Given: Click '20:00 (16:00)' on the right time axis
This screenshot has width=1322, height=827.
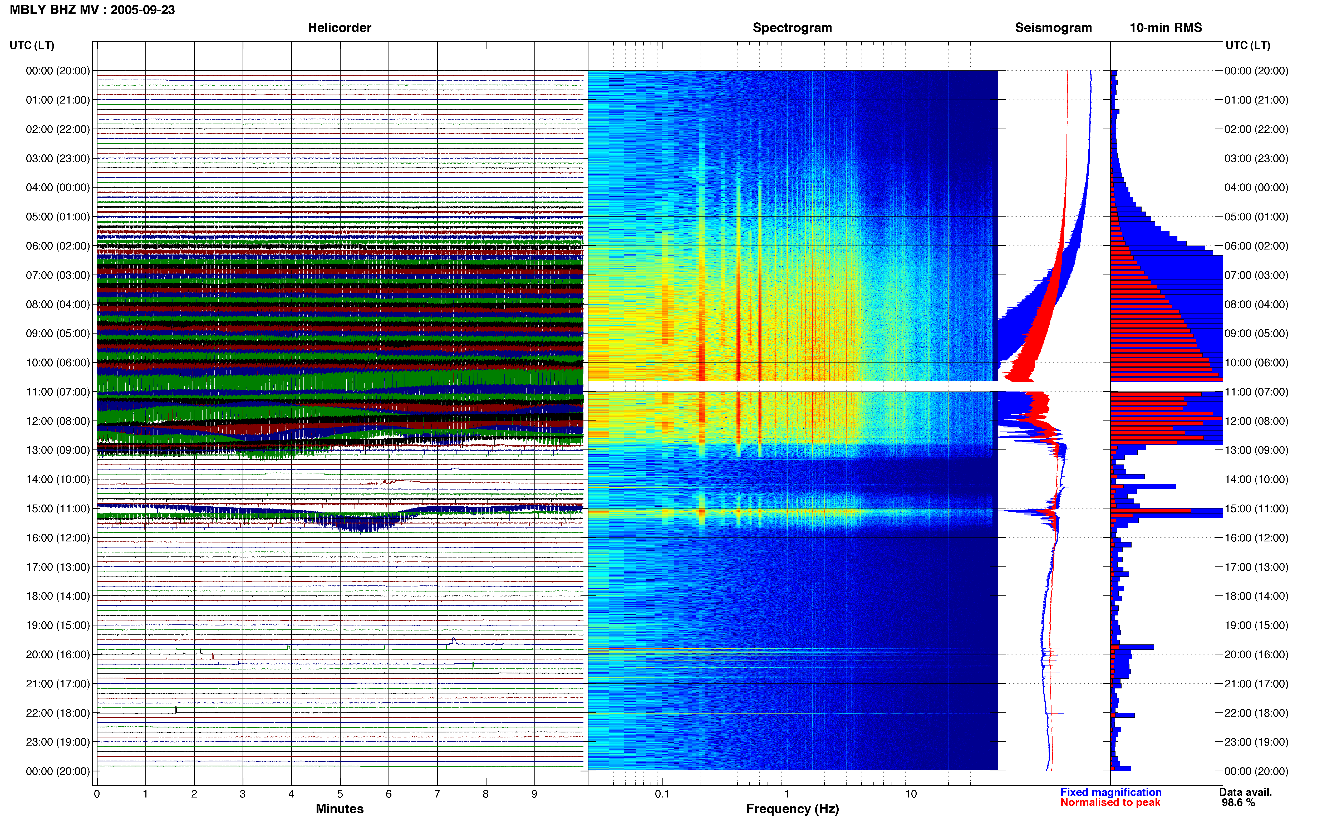Looking at the screenshot, I should point(1256,655).
